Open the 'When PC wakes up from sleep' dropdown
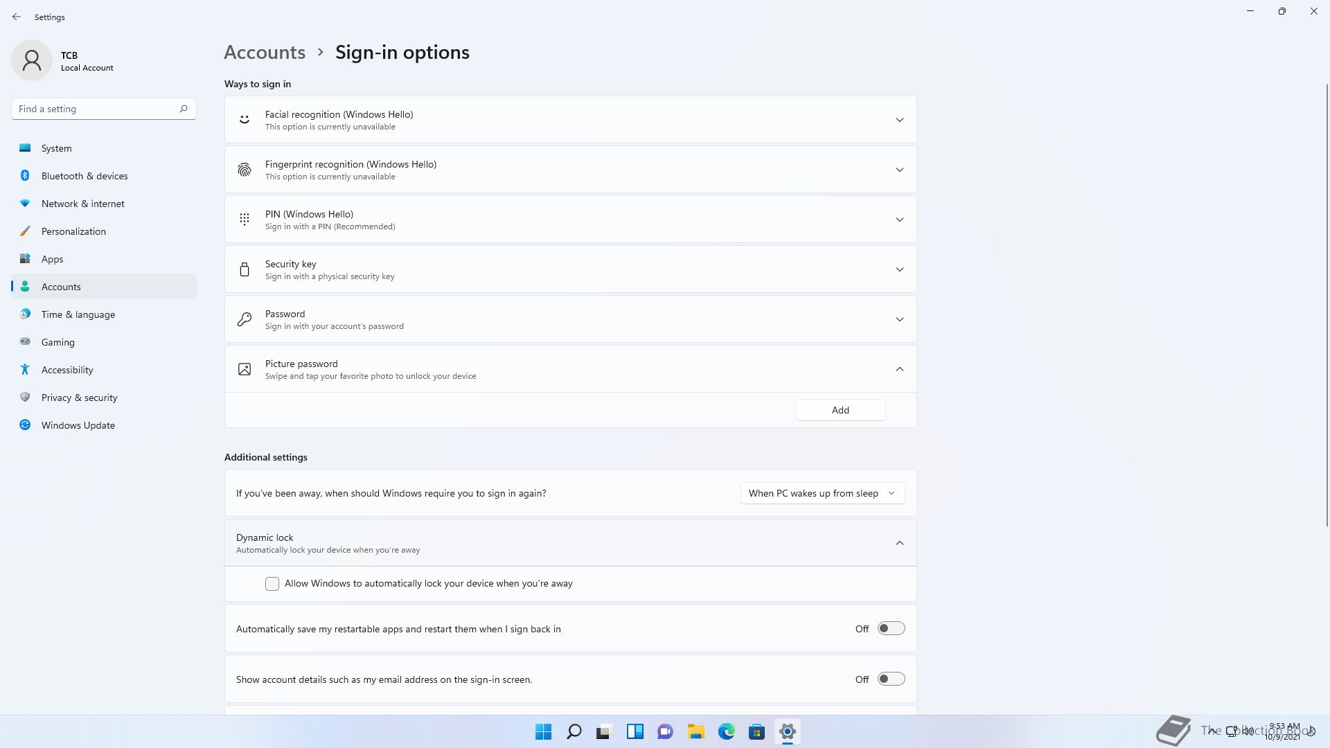Viewport: 1330px width, 748px height. pos(822,493)
